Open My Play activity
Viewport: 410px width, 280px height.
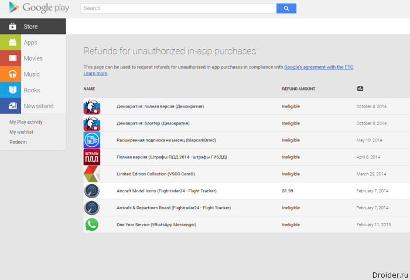[x=26, y=122]
